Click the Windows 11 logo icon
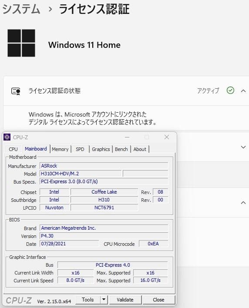This screenshot has width=249, height=308. (x=21, y=43)
